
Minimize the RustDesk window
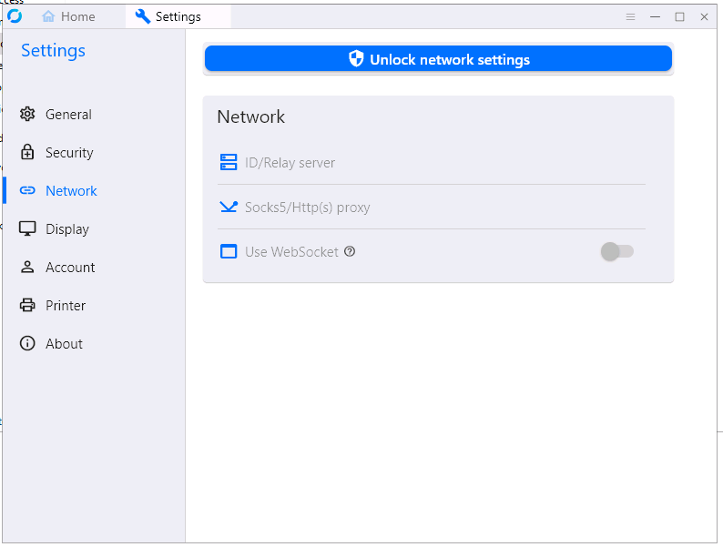[x=655, y=16]
